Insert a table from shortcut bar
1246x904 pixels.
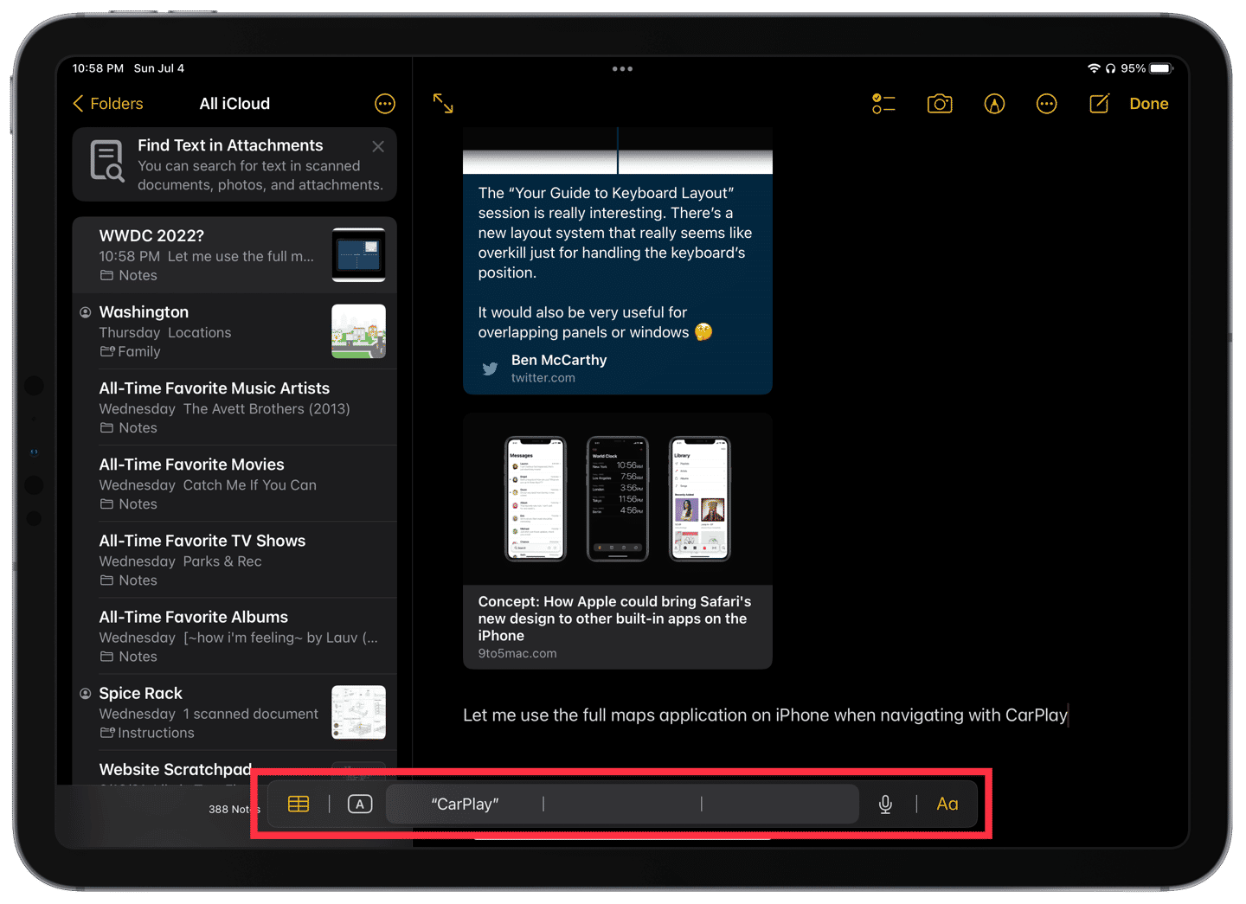coord(299,804)
